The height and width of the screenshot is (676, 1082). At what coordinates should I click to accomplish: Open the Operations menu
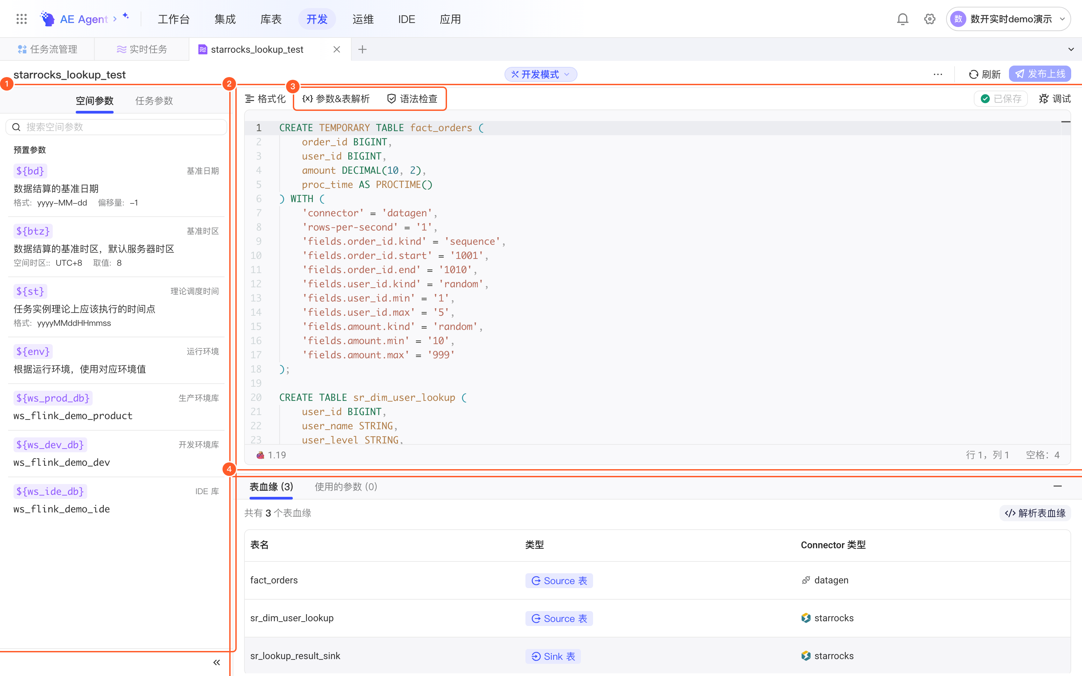362,19
